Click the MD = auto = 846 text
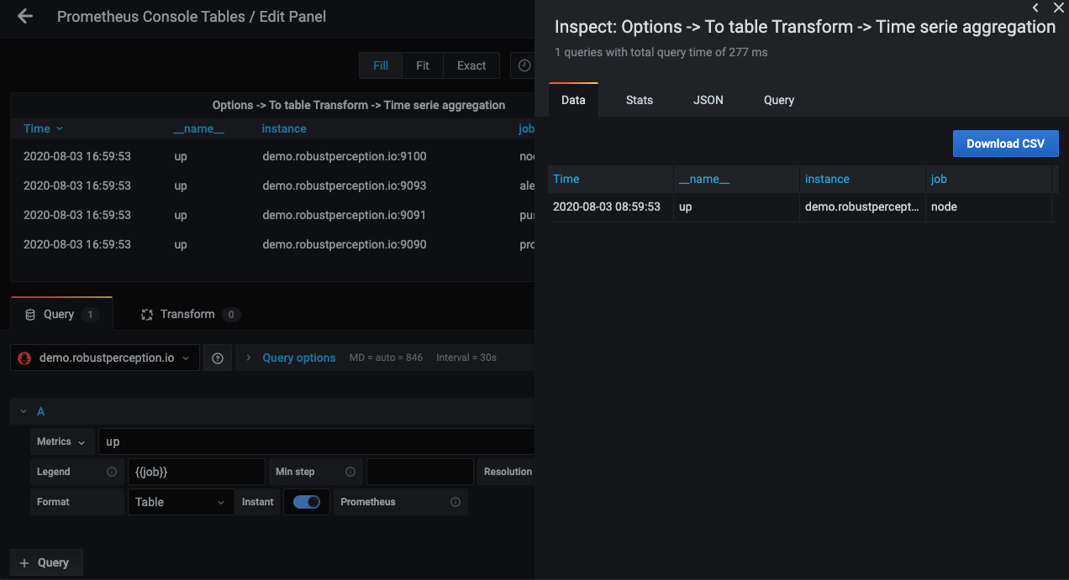This screenshot has width=1069, height=580. pos(387,358)
